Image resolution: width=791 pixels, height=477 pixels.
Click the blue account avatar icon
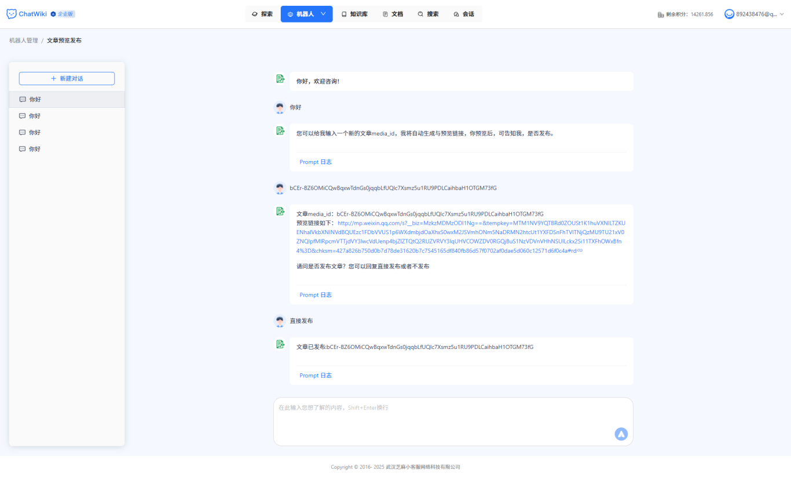click(729, 13)
